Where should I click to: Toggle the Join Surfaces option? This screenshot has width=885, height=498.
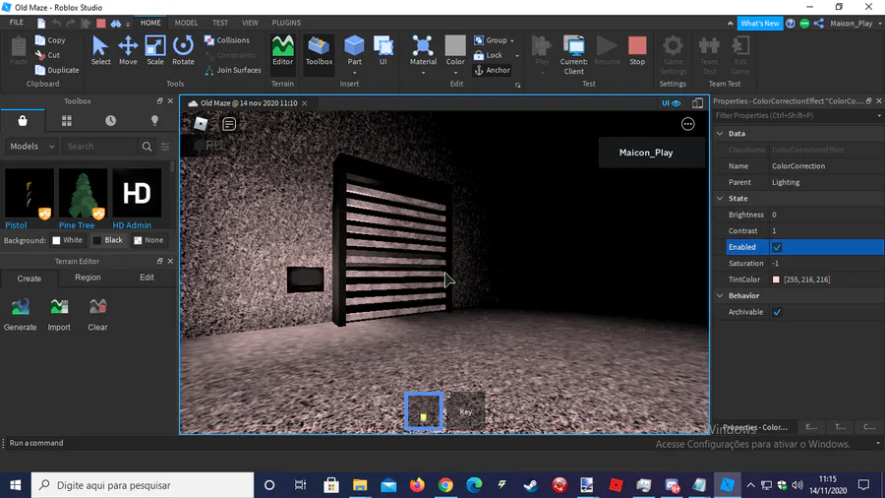click(232, 70)
